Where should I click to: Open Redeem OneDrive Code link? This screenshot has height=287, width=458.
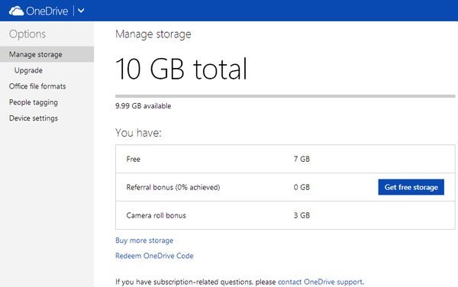(x=154, y=256)
